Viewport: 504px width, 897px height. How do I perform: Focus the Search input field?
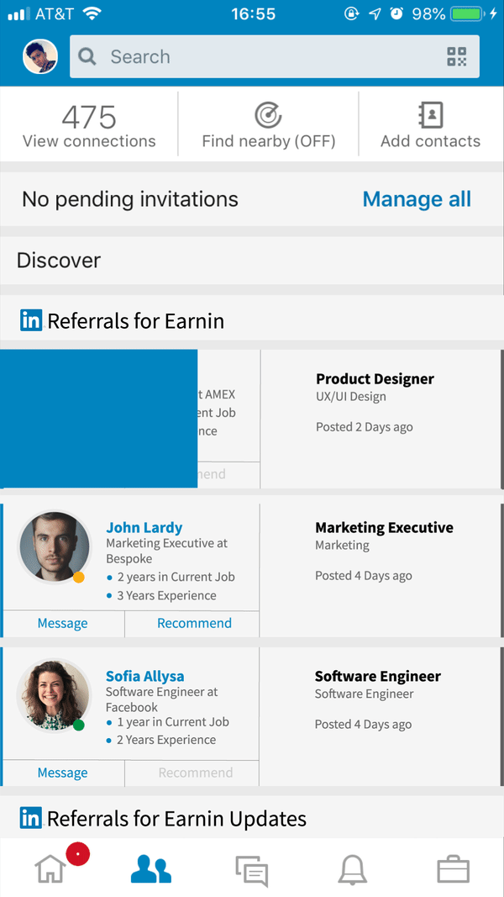[x=275, y=56]
